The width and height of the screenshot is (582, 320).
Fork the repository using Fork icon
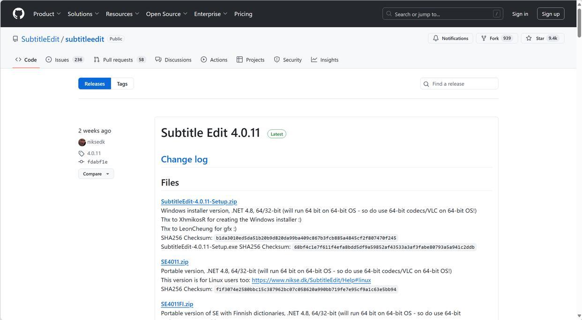pos(484,38)
